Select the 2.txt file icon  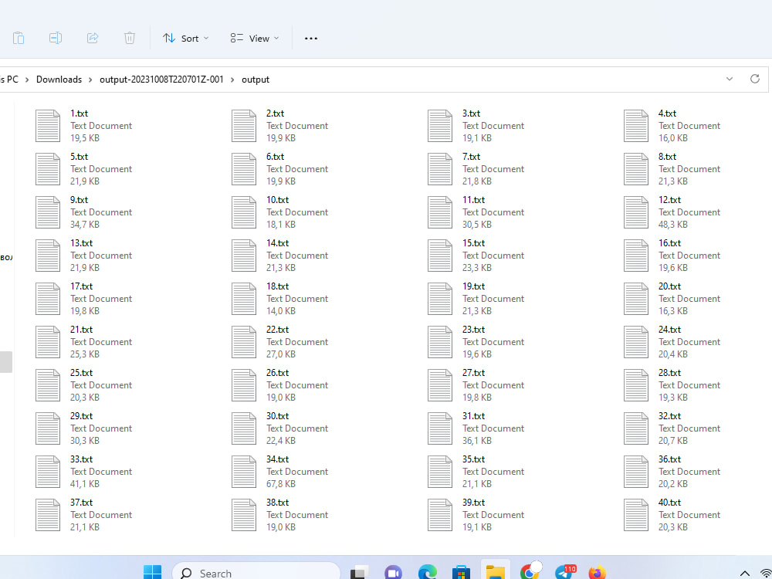pyautogui.click(x=244, y=126)
